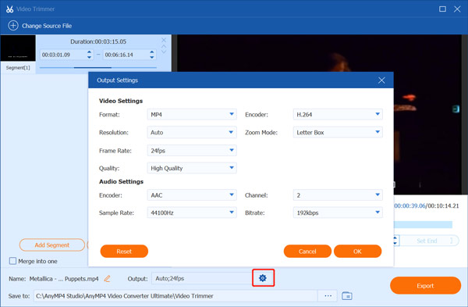Click the light blue playback timeline bar
This screenshot has height=307, width=468.
[424, 224]
